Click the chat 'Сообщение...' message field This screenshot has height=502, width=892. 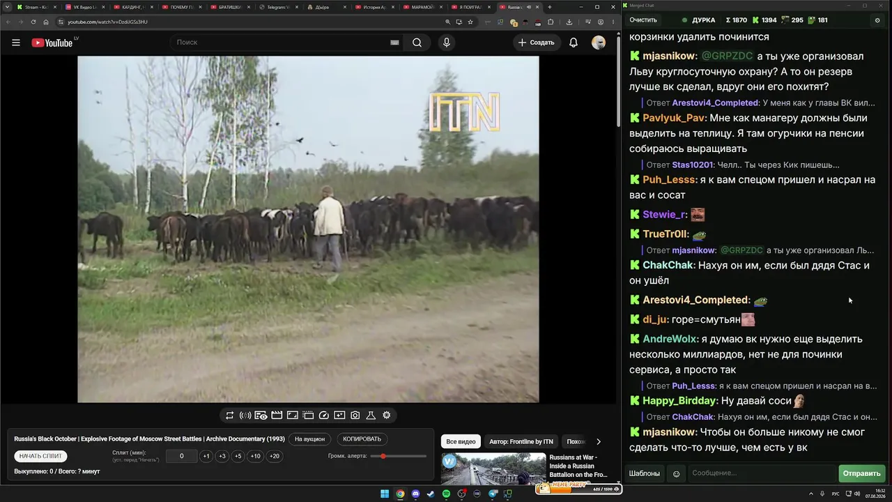click(762, 473)
